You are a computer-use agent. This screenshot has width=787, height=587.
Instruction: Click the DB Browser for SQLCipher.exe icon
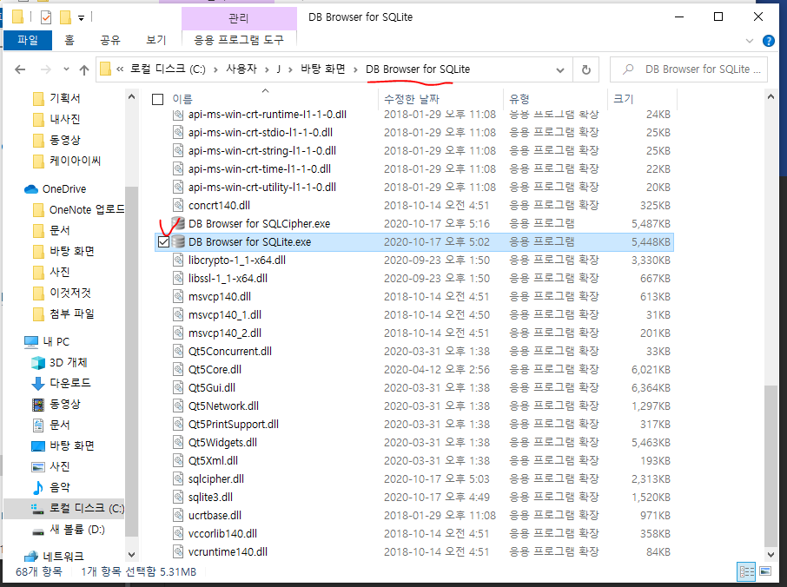tap(178, 224)
